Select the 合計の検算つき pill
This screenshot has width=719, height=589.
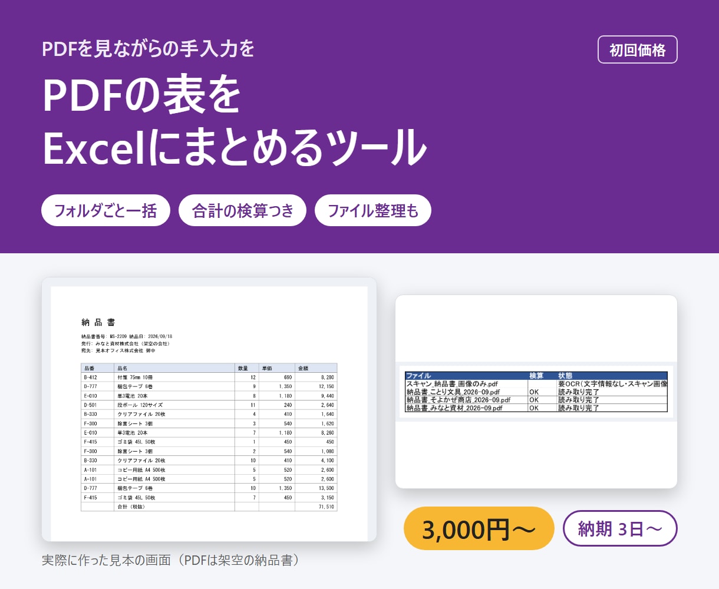click(x=242, y=210)
